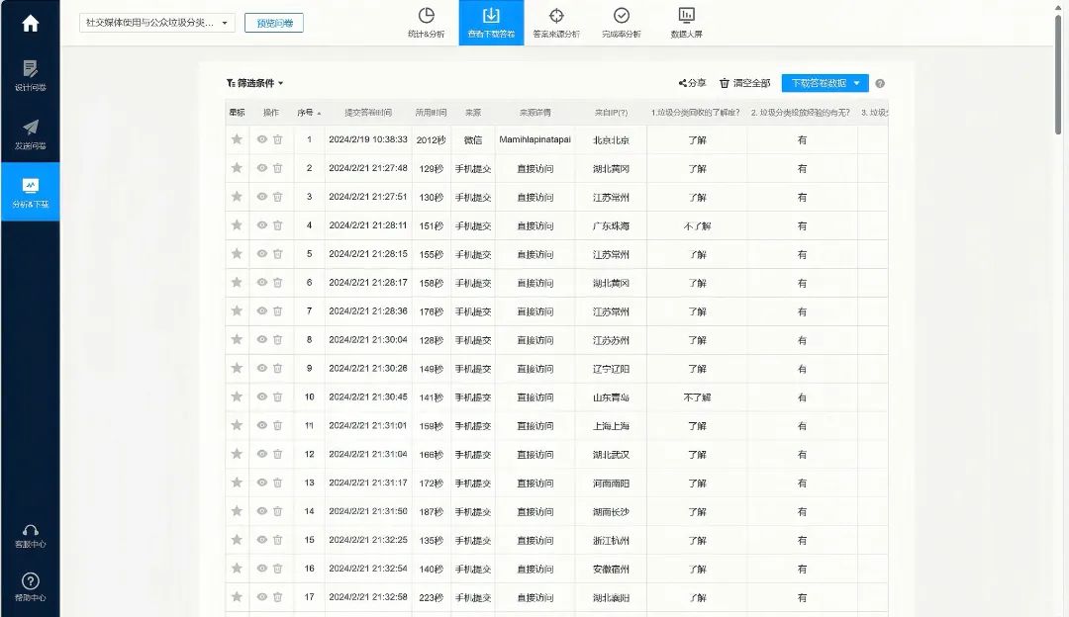
Task: Star the response in row 7
Action: pos(237,311)
